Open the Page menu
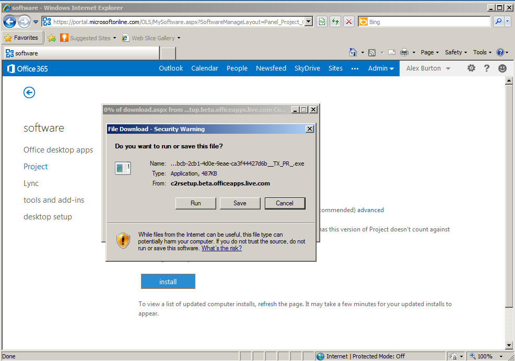This screenshot has width=515, height=361. (430, 52)
